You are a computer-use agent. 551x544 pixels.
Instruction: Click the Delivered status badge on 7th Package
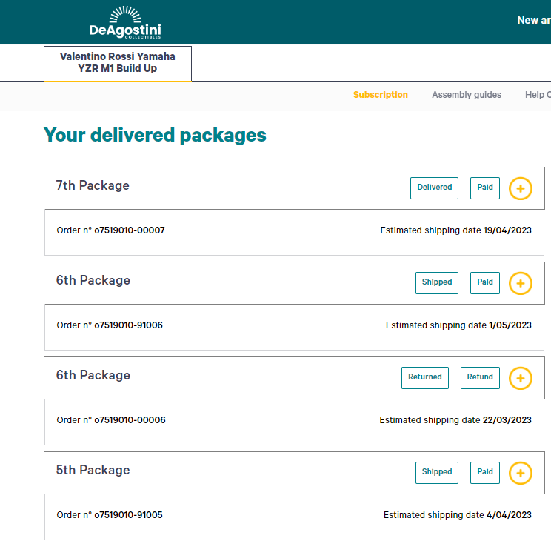[x=435, y=188]
